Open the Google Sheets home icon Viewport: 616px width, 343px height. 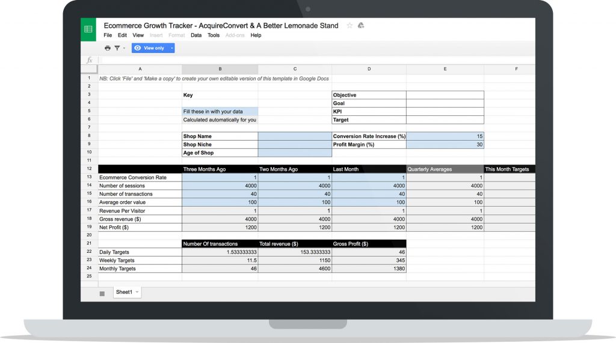(x=88, y=29)
